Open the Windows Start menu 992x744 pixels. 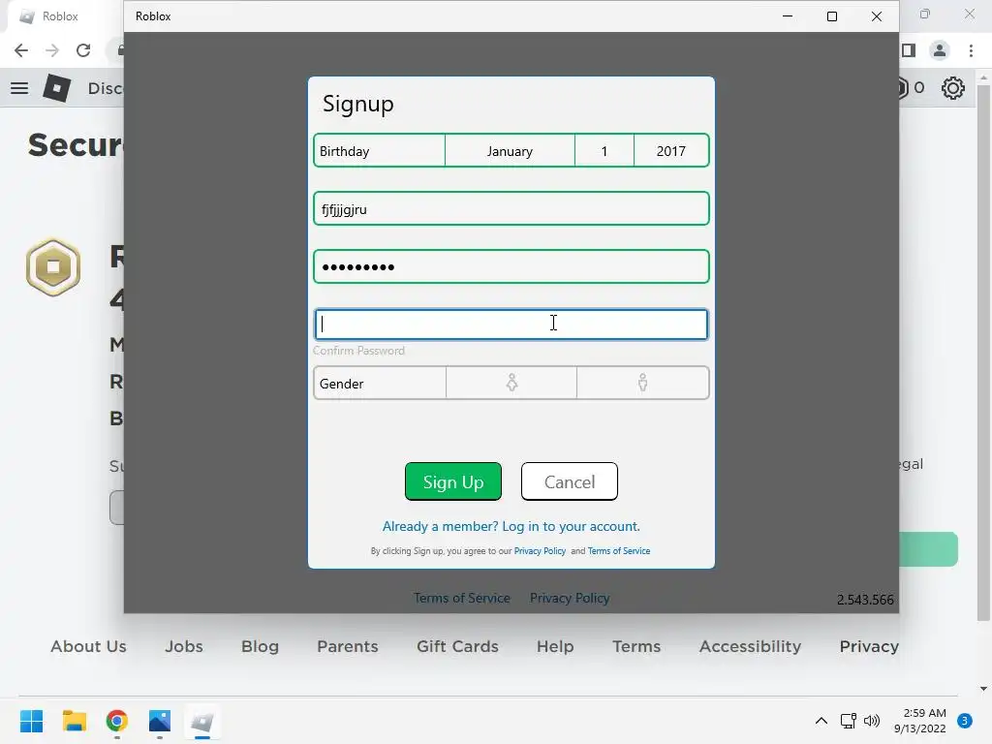tap(31, 721)
